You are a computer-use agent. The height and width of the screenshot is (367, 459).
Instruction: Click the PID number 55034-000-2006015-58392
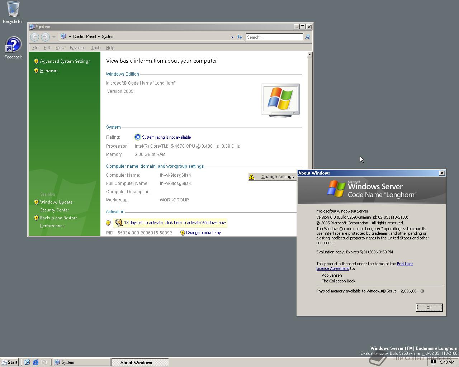pos(145,233)
